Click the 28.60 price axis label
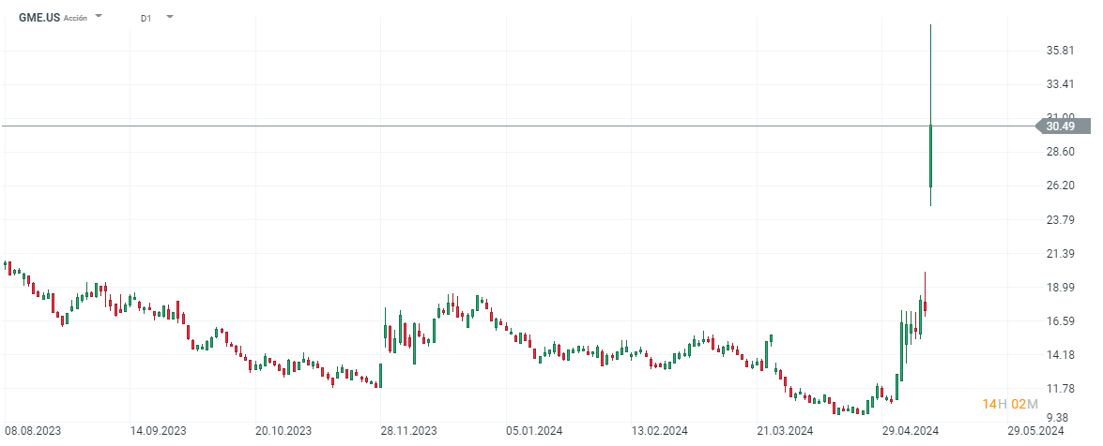Viewport: 1103px width, 446px height. [1060, 152]
